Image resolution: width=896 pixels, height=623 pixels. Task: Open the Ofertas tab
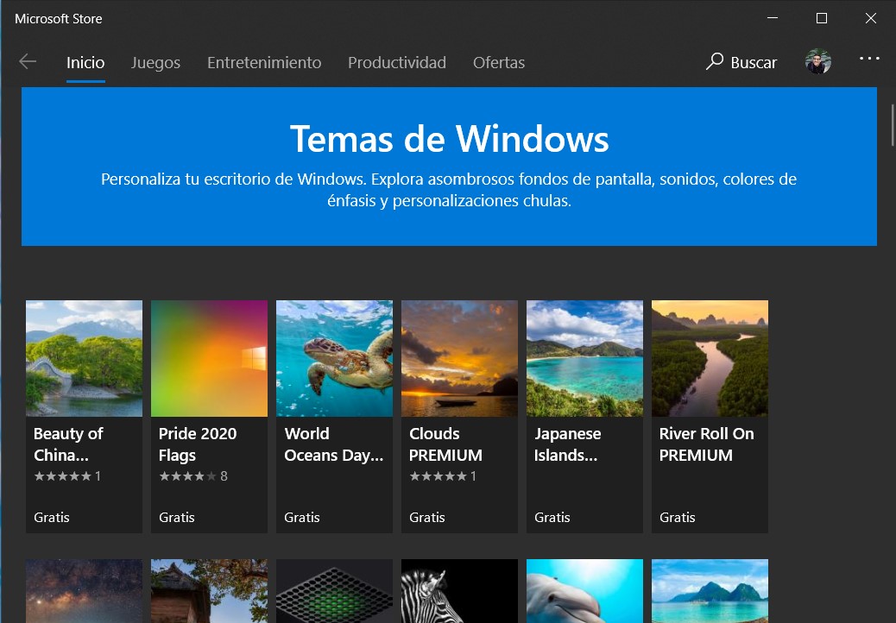(x=499, y=62)
